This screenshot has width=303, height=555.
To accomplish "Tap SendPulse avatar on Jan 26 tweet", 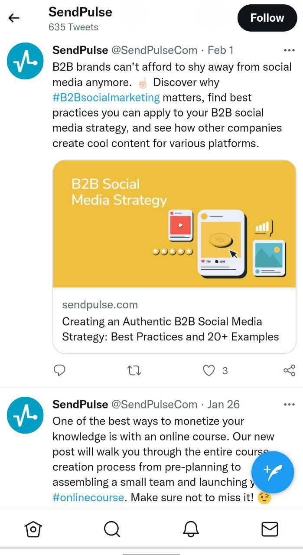I will coord(25,415).
